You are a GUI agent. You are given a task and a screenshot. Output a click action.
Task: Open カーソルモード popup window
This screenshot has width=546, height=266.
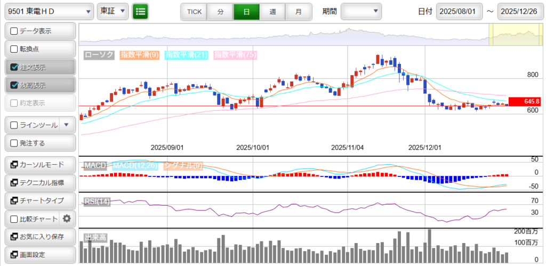[39, 164]
